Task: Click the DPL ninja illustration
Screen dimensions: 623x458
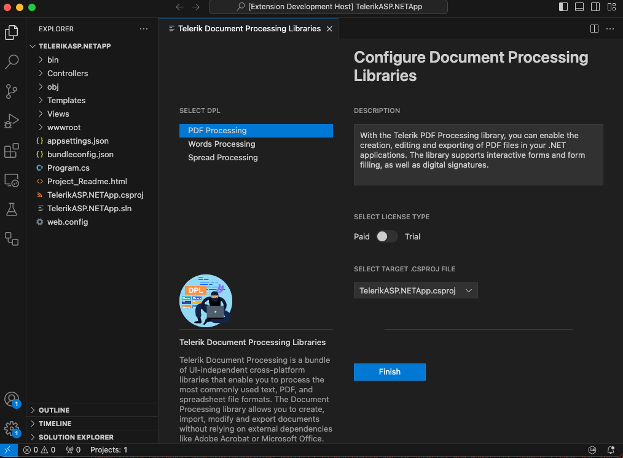Action: (x=206, y=301)
